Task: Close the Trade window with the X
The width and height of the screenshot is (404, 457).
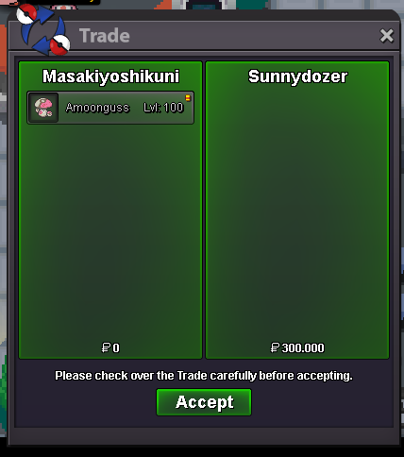Action: coord(386,36)
